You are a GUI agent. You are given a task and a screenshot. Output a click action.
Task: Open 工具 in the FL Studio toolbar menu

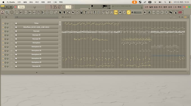175,7
